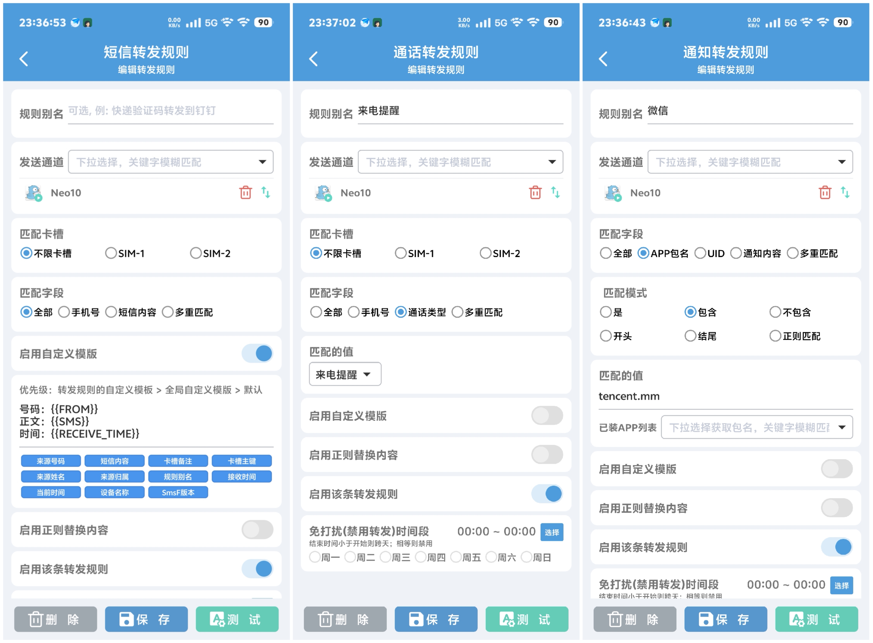Go back from 短信转发规则 screen
This screenshot has width=873, height=643.
(x=24, y=59)
